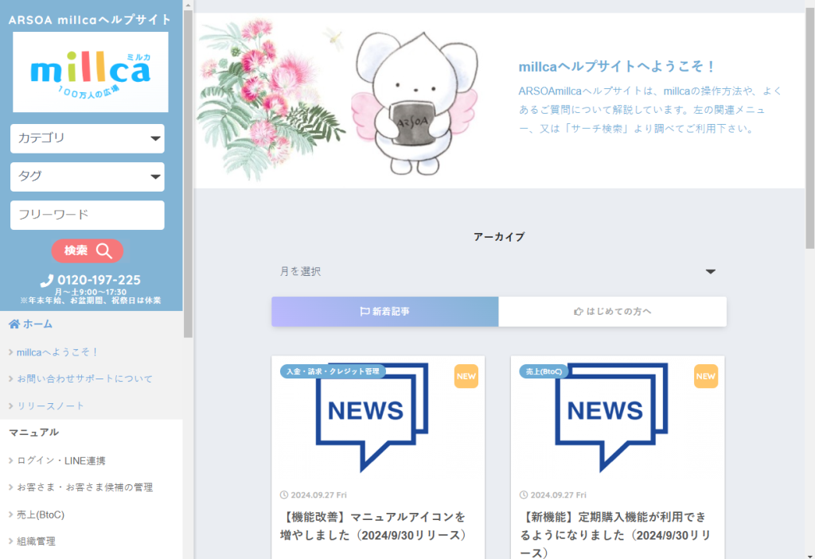Open the リリースノート sidebar link
This screenshot has height=559, width=815.
51,406
